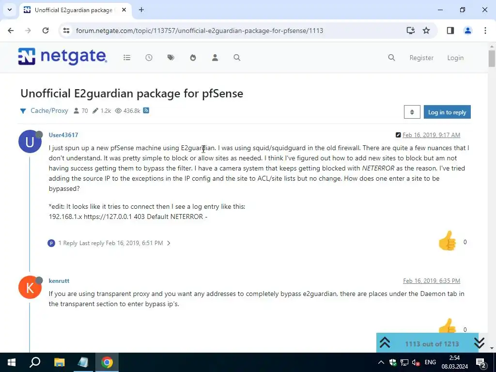The height and width of the screenshot is (372, 496).
Task: Jump to bottom with double down arrows
Action: tap(479, 342)
